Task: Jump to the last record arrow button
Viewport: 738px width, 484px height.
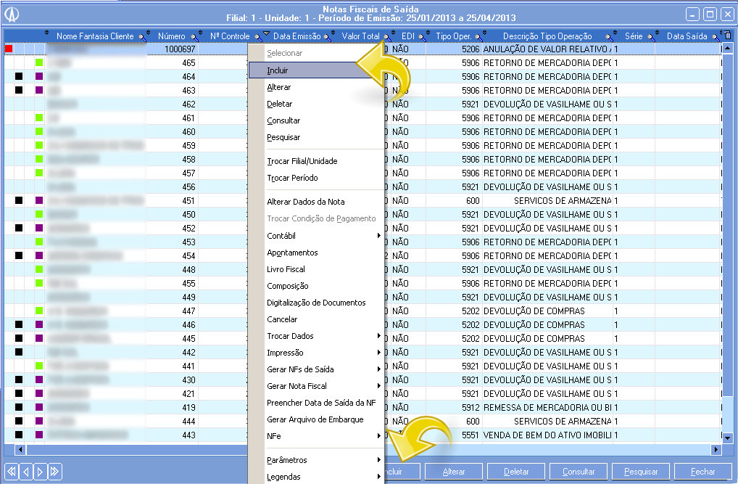Action: pos(54,472)
